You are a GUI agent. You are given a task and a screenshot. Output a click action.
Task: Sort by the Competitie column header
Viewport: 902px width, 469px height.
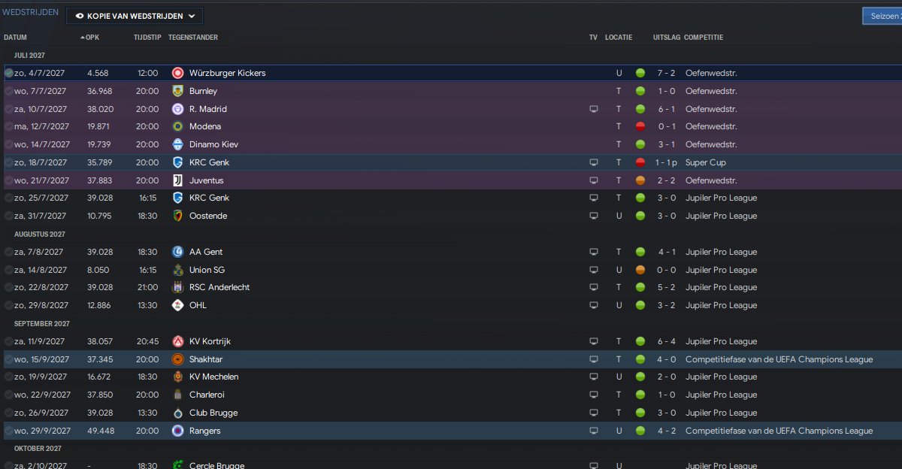point(704,38)
